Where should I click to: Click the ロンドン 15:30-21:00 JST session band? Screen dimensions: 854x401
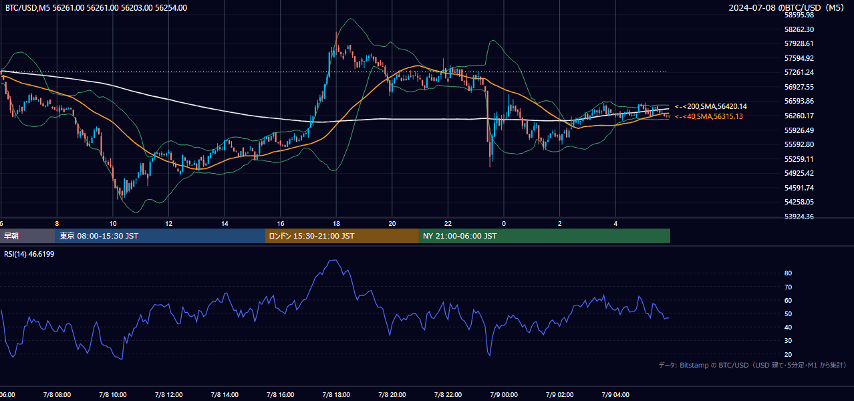pos(342,236)
